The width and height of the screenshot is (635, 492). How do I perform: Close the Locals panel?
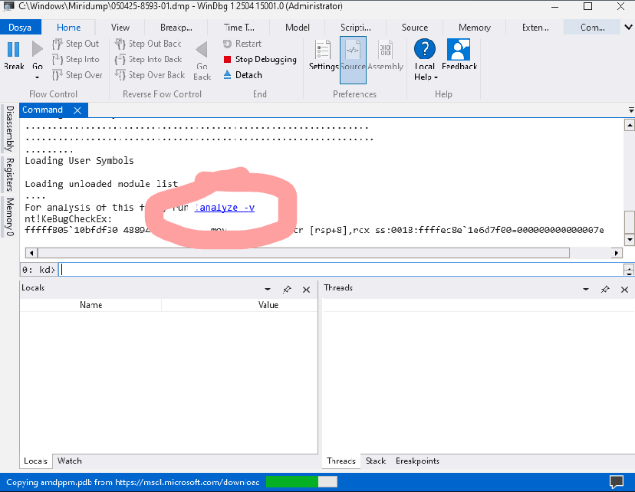[x=306, y=290]
